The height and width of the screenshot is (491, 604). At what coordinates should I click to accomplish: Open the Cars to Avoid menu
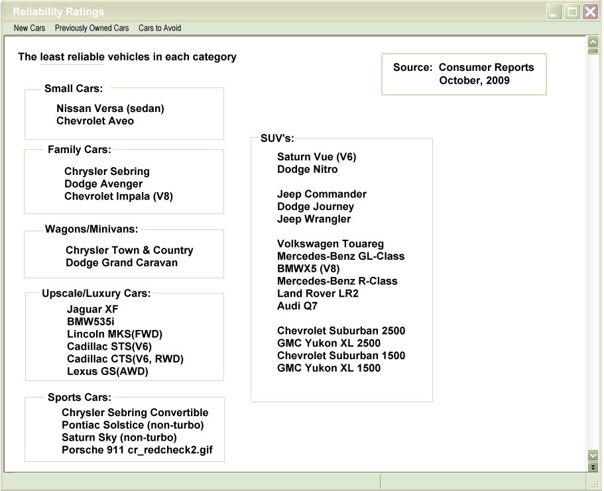click(160, 28)
